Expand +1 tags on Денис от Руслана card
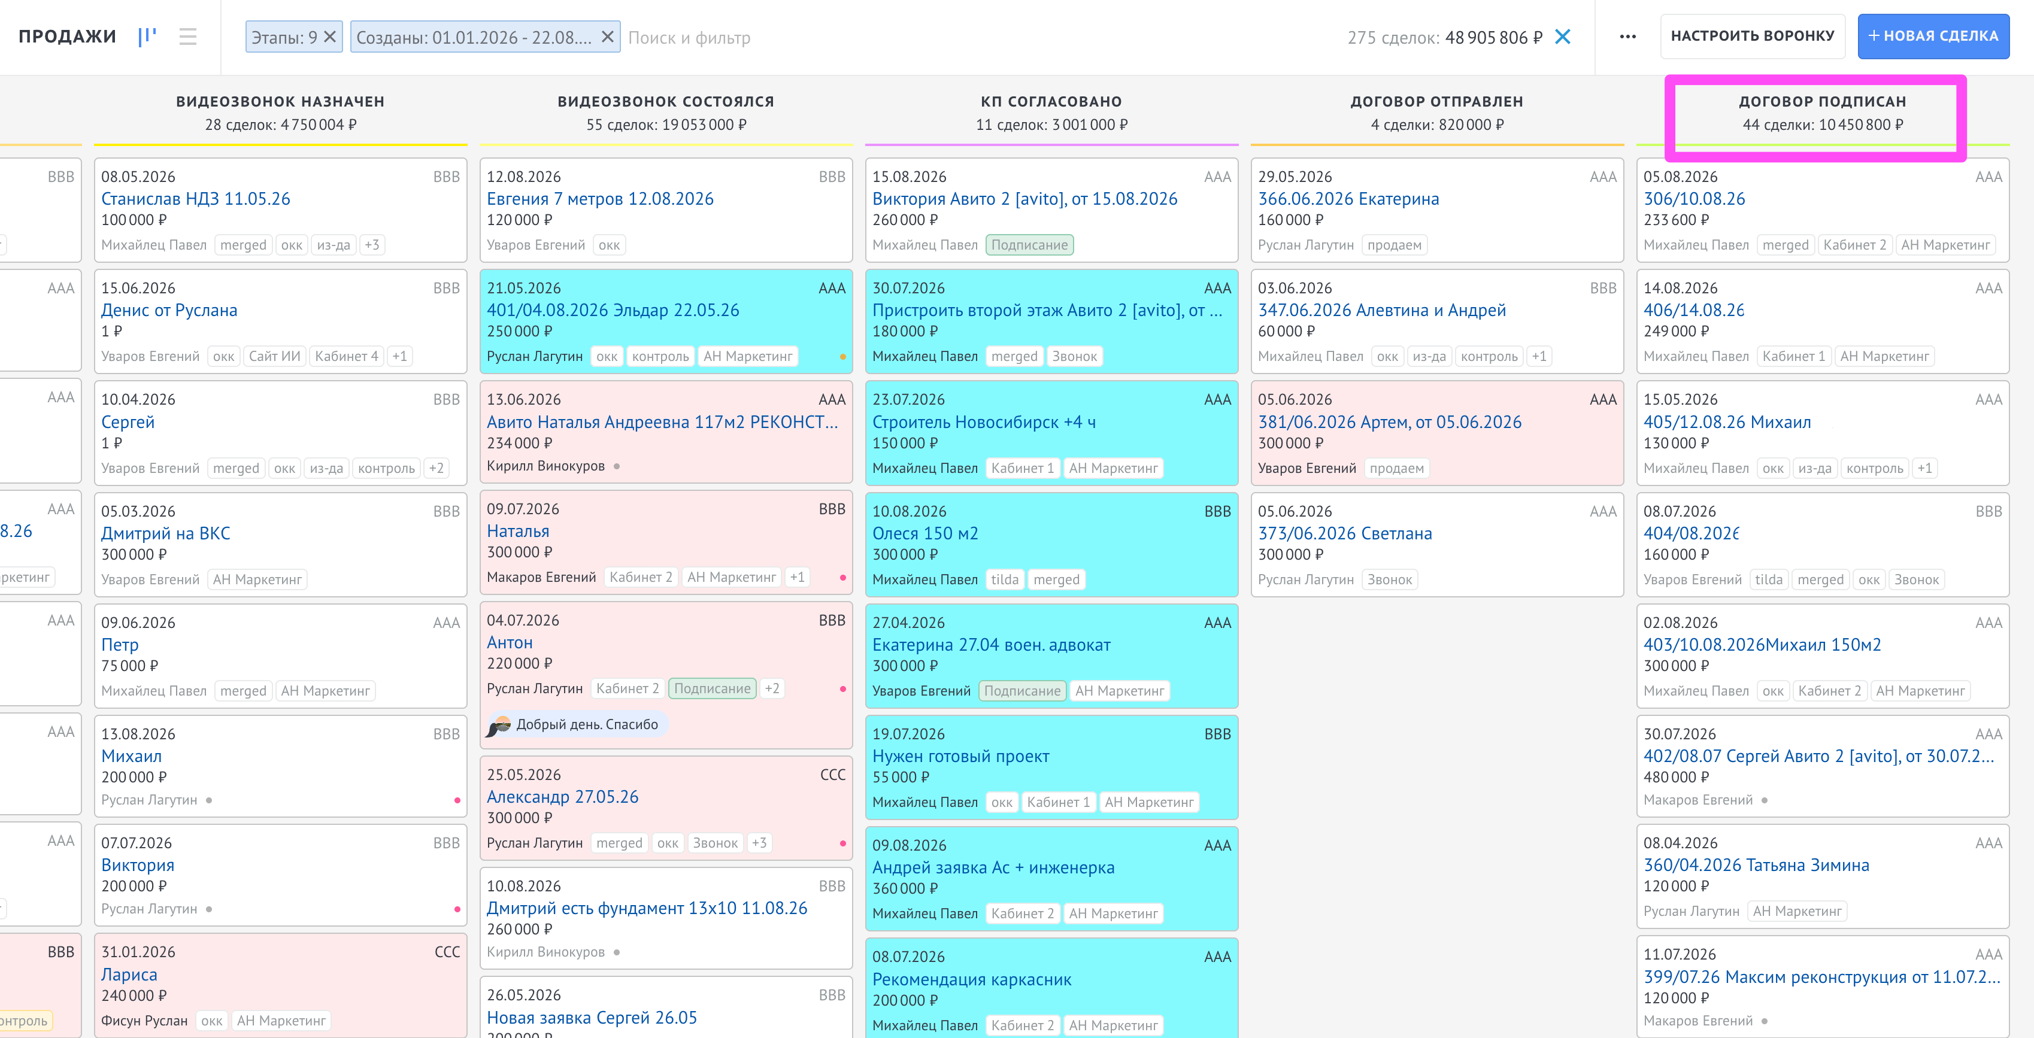Image resolution: width=2034 pixels, height=1038 pixels. tap(399, 356)
